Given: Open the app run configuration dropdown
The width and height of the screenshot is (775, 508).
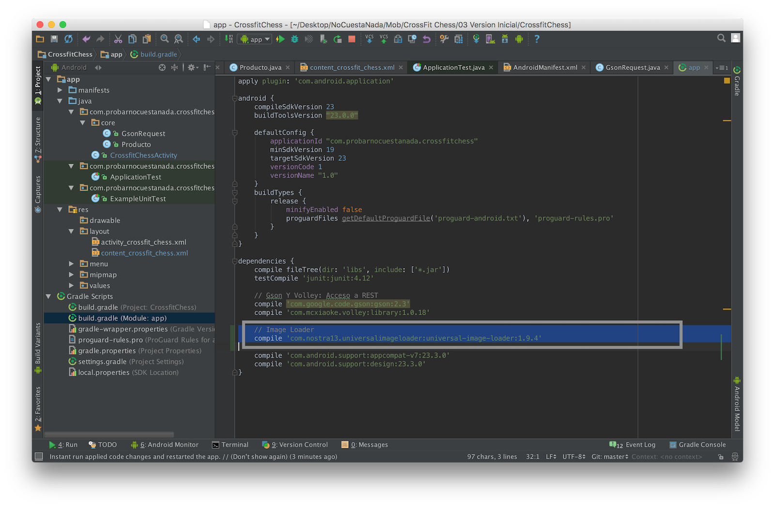Looking at the screenshot, I should [x=254, y=39].
